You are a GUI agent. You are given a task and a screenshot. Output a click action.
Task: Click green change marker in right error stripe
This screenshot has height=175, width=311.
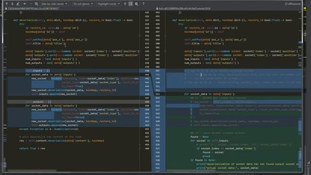point(300,47)
